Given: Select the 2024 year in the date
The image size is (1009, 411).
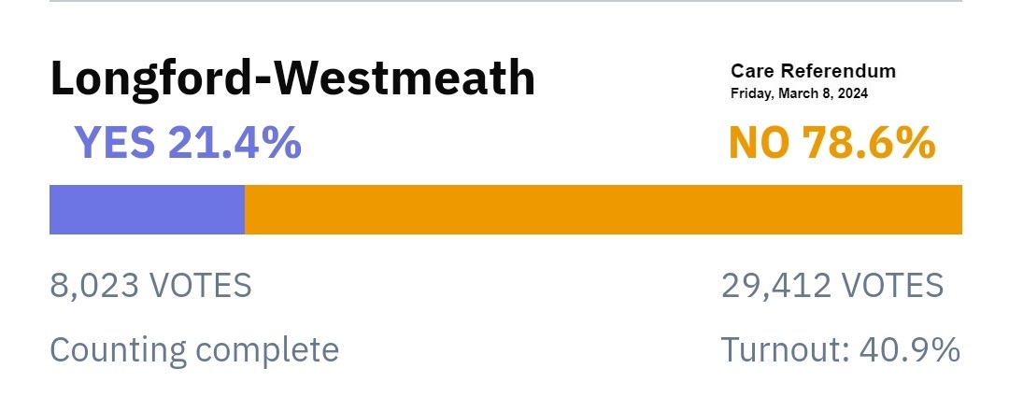Looking at the screenshot, I should pyautogui.click(x=853, y=94).
